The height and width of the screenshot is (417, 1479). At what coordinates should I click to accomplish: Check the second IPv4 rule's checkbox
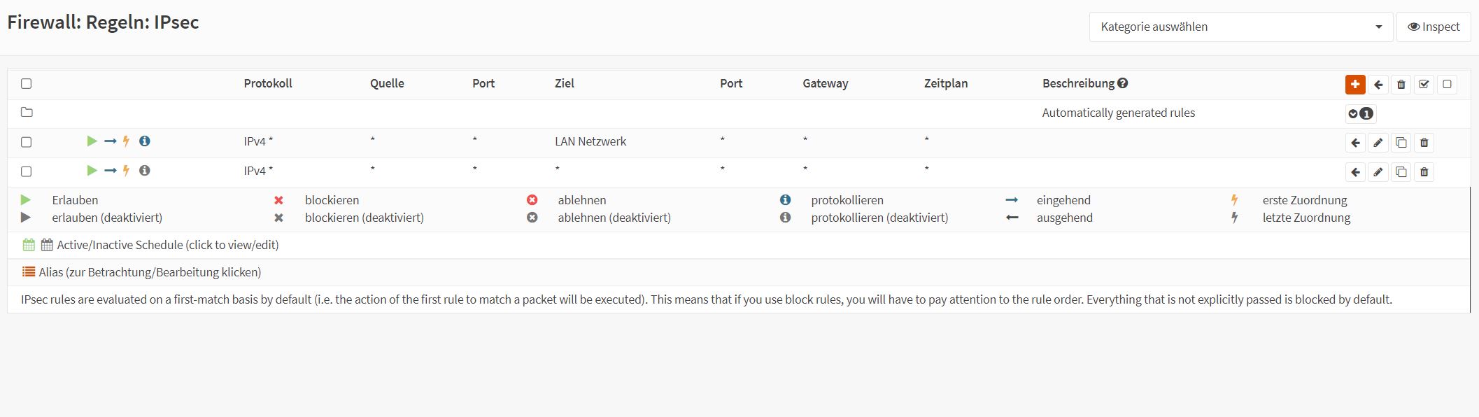(27, 171)
